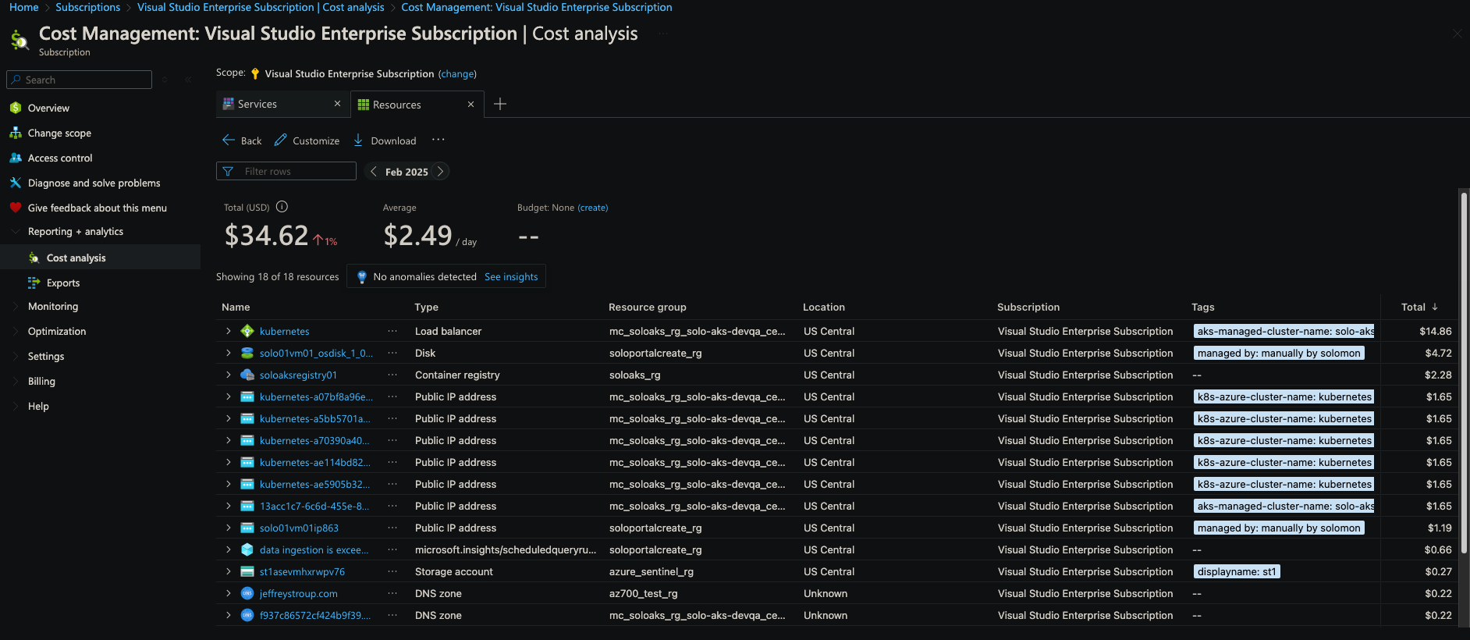Open the ellipsis menu for soloaksregistry01 row

[392, 375]
